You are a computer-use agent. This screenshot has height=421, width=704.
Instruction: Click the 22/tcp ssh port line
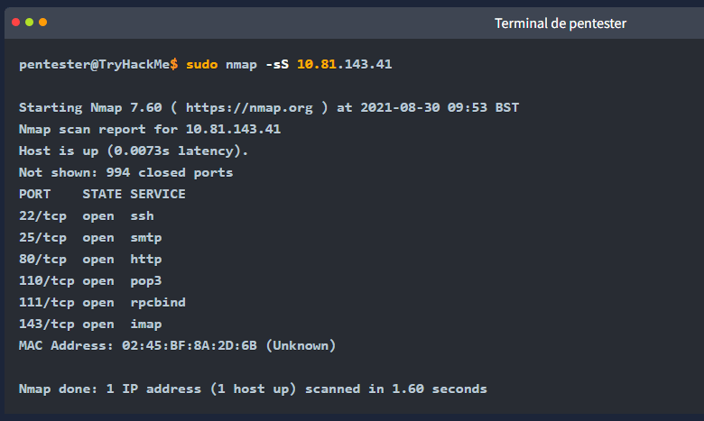(x=87, y=216)
